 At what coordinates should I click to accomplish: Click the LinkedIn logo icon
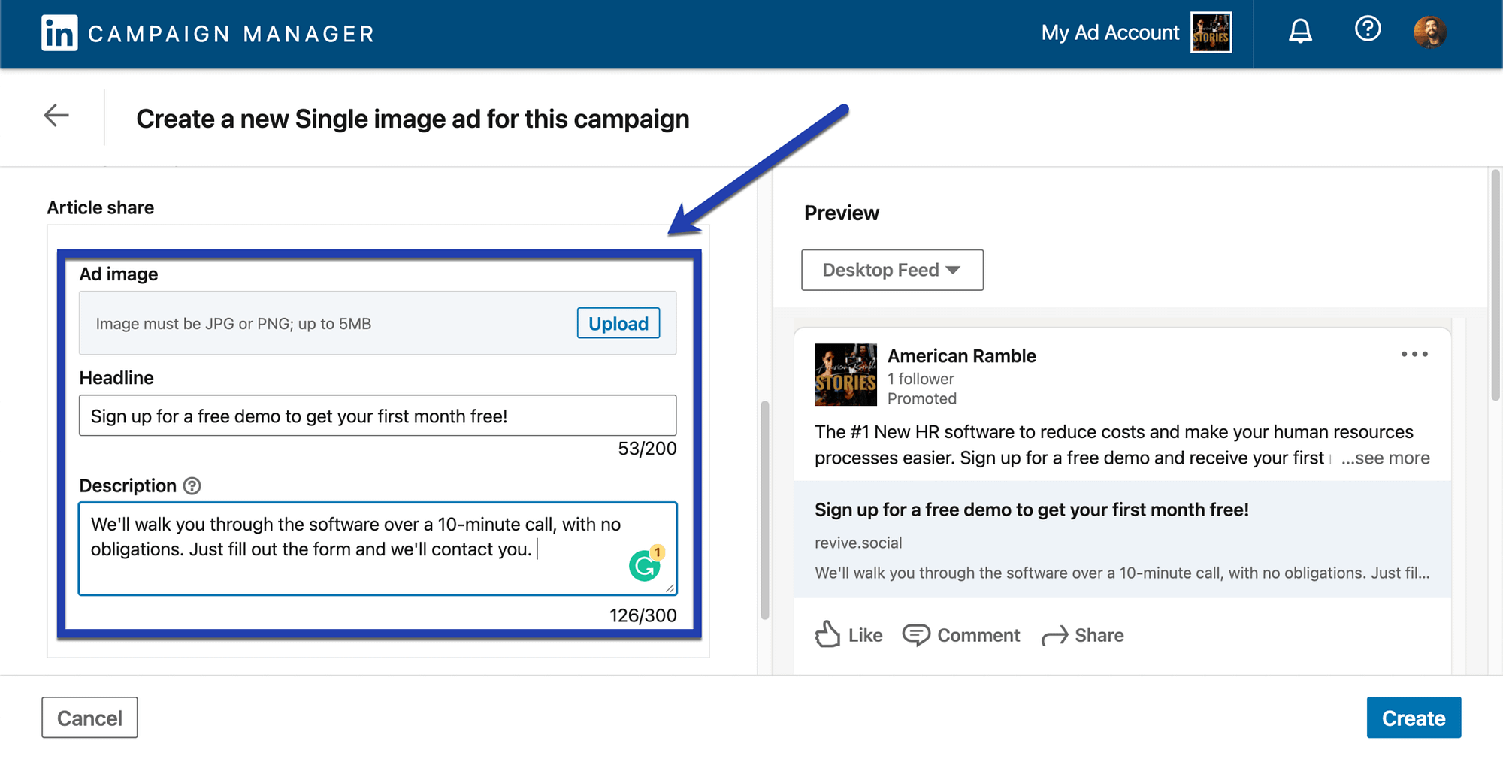59,33
